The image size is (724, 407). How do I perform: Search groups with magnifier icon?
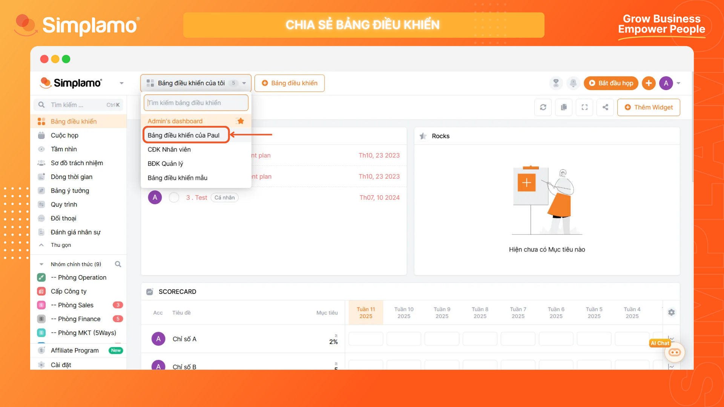[118, 264]
